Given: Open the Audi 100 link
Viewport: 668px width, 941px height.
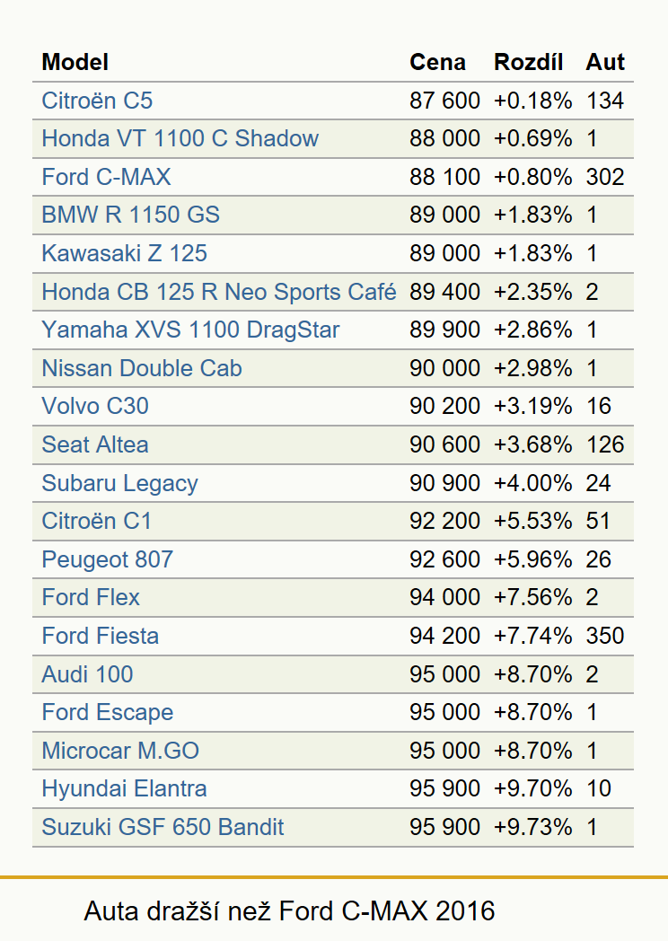Looking at the screenshot, I should 87,674.
